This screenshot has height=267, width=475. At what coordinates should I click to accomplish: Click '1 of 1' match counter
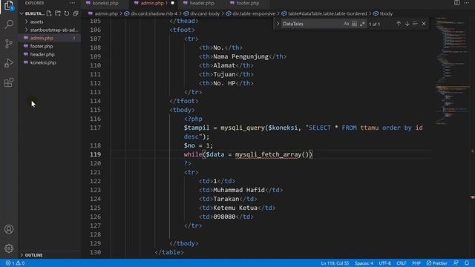pos(374,24)
